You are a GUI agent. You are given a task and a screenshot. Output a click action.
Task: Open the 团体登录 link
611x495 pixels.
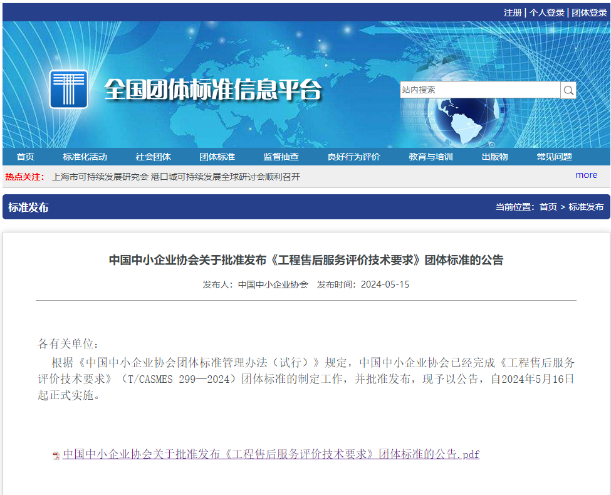click(x=589, y=13)
